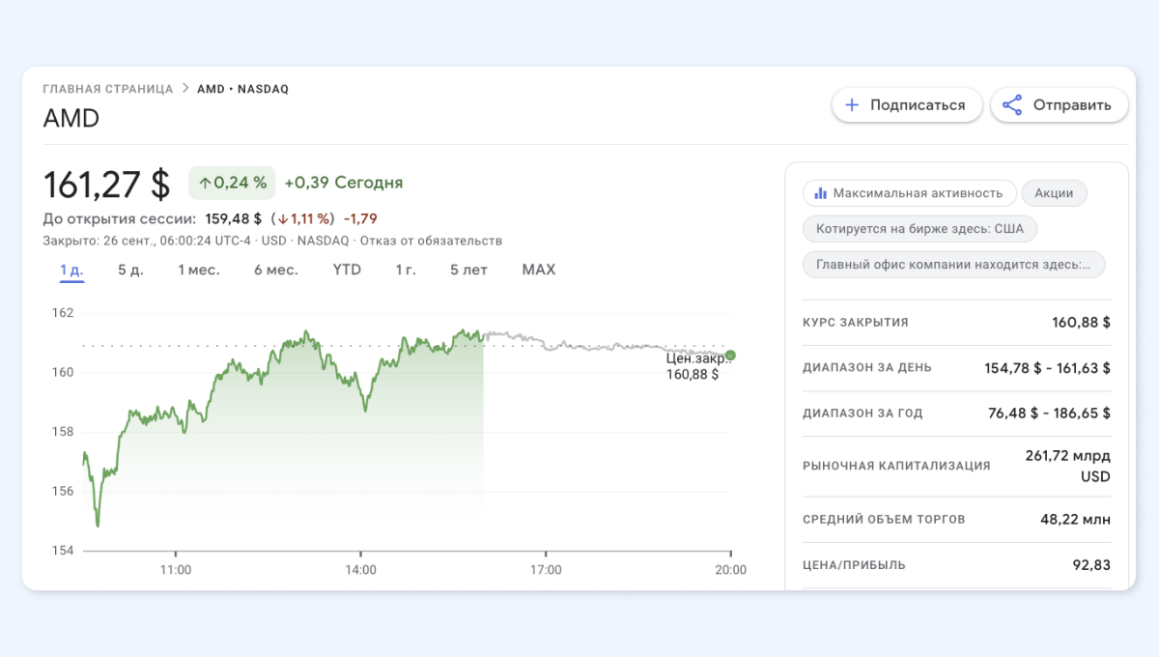Click the 17:00 time axis label
Image resolution: width=1159 pixels, height=657 pixels.
546,570
